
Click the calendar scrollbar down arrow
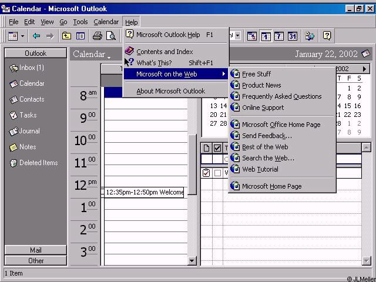click(192, 260)
